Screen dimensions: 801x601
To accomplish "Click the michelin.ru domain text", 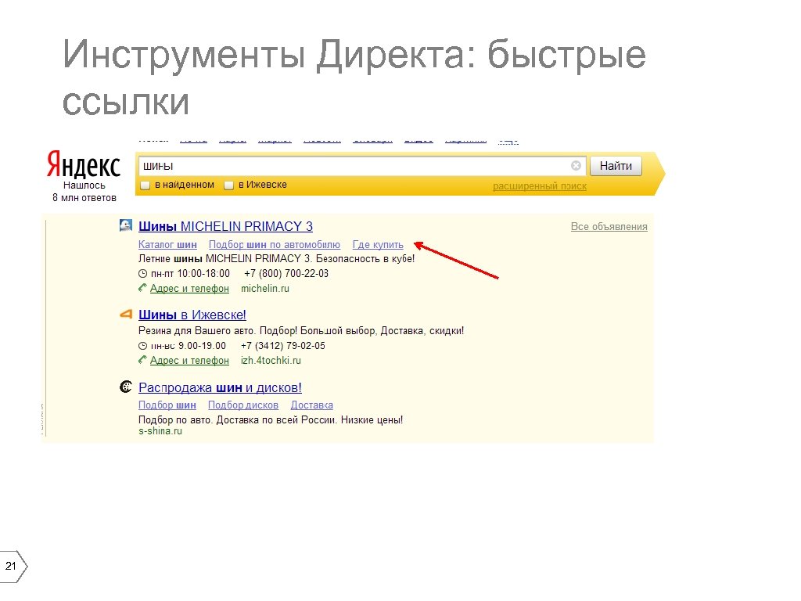I will (265, 288).
